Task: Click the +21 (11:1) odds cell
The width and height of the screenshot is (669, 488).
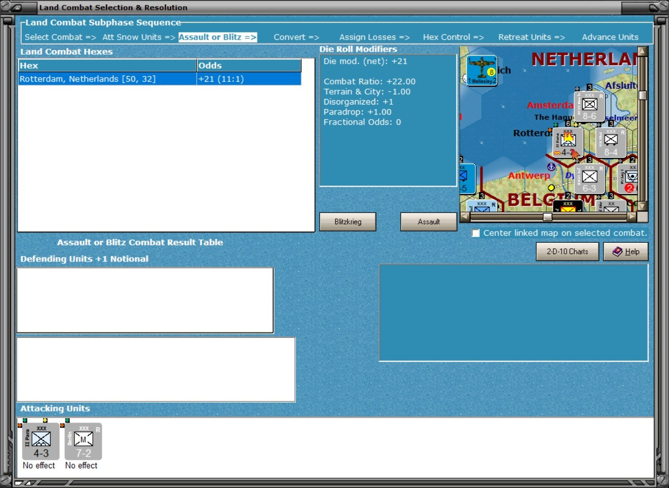Action: pyautogui.click(x=249, y=79)
